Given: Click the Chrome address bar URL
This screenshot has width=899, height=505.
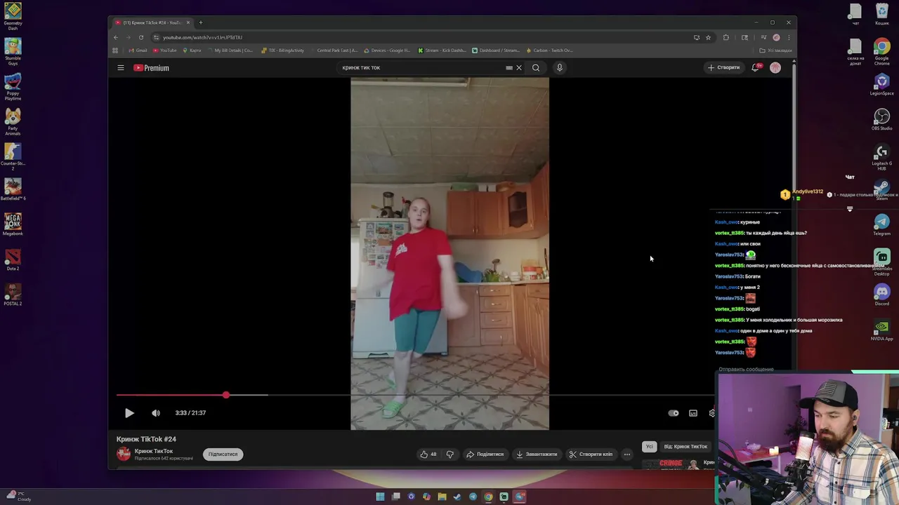Looking at the screenshot, I should (202, 37).
